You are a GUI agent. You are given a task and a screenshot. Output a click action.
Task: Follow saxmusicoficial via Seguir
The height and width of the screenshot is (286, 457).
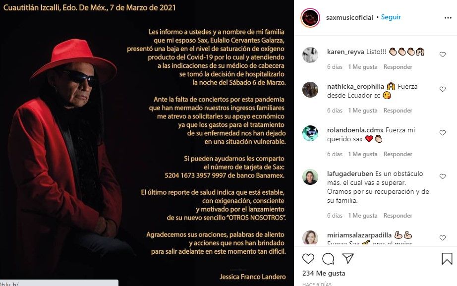click(x=391, y=17)
